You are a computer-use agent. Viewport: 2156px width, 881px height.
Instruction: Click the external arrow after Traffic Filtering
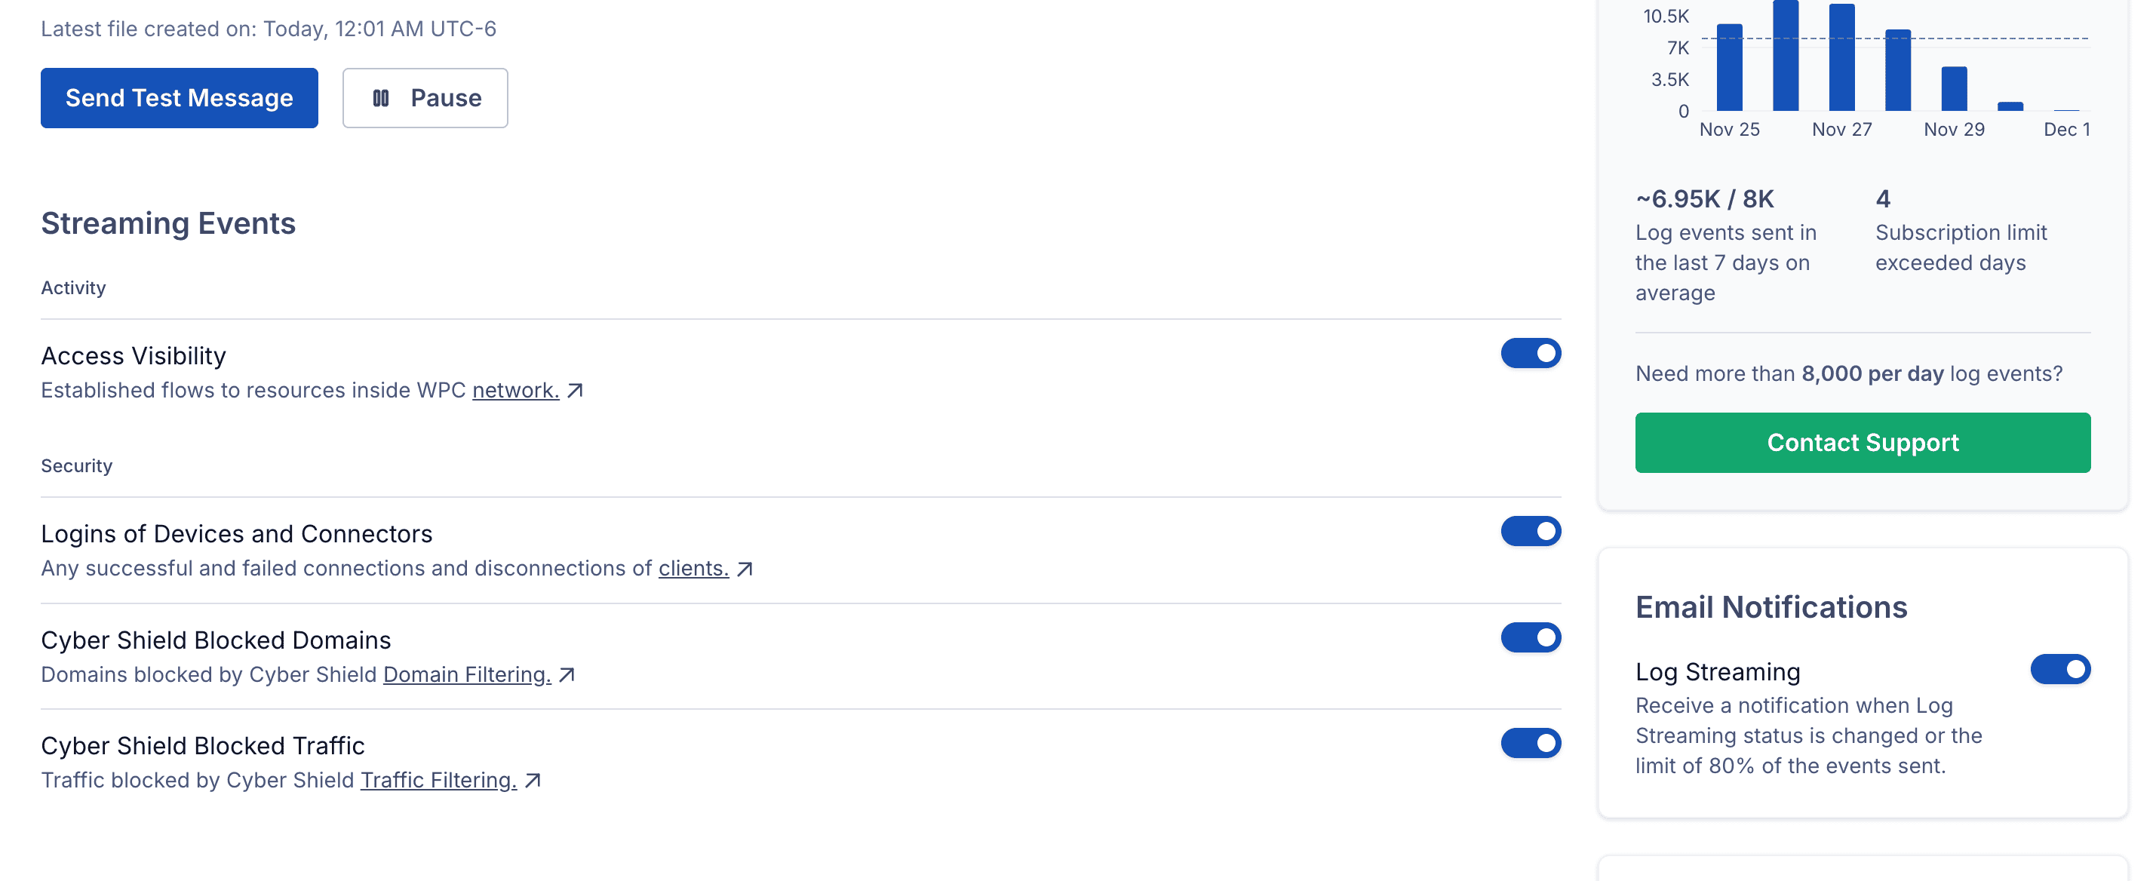(533, 781)
